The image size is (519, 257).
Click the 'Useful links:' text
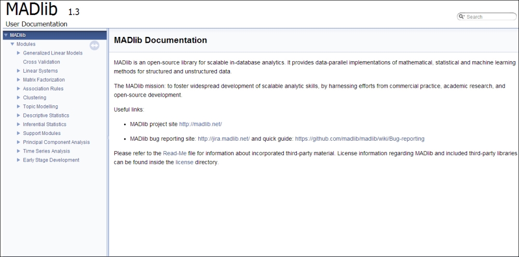(129, 110)
